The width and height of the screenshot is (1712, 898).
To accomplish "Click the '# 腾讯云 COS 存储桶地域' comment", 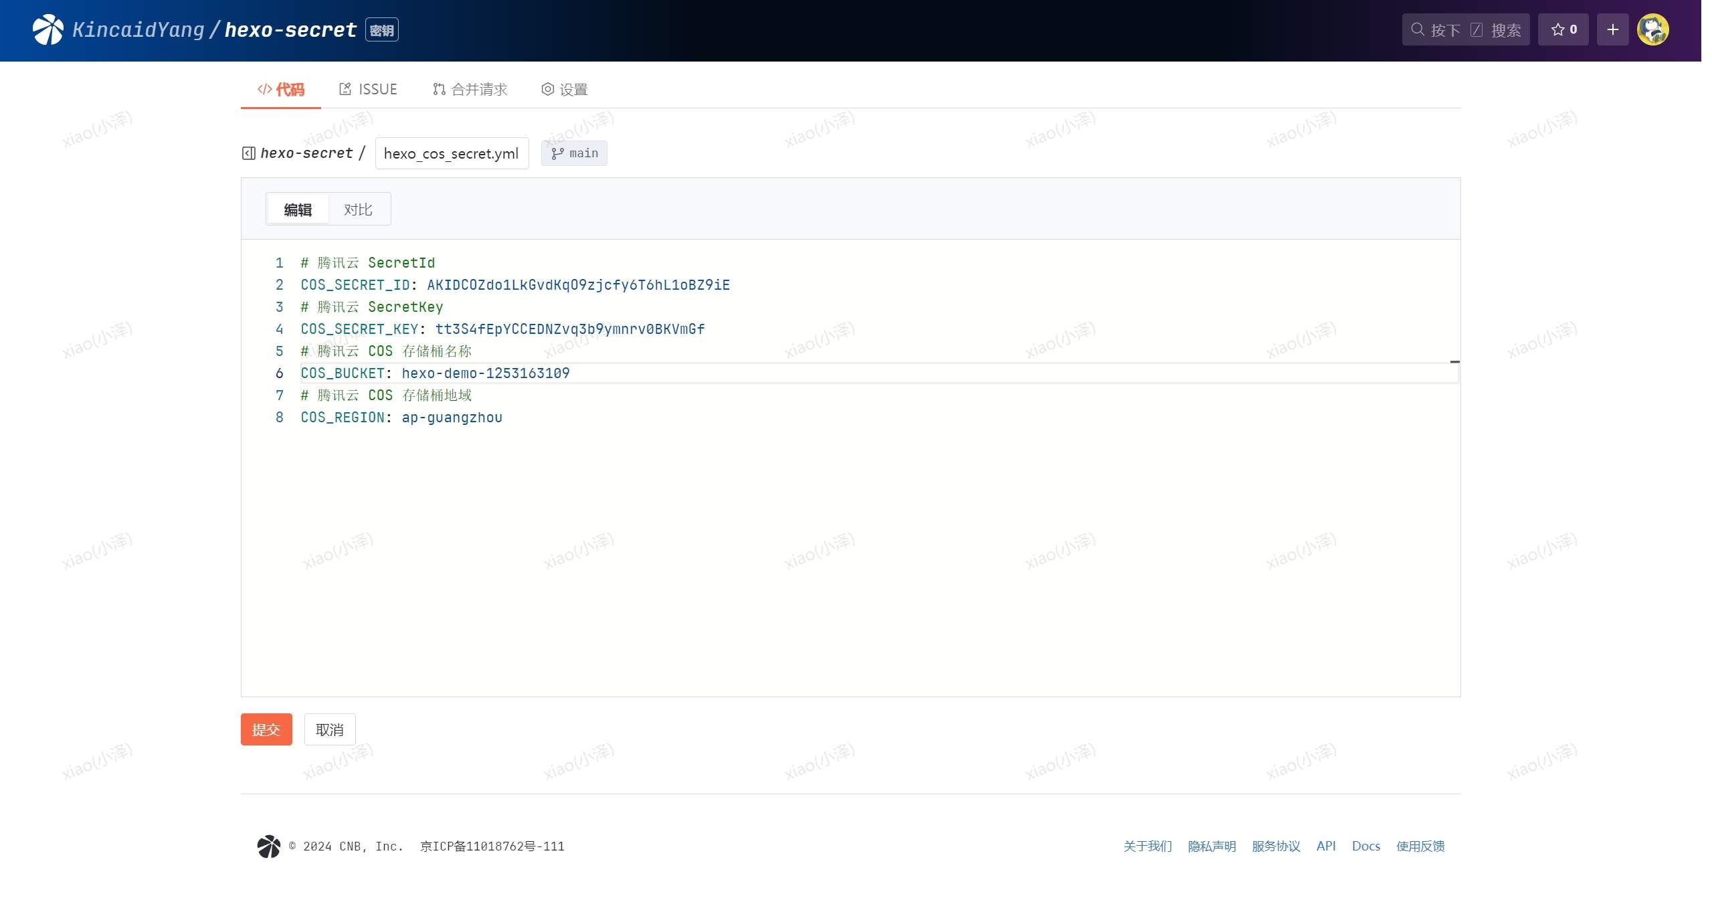I will click(386, 395).
